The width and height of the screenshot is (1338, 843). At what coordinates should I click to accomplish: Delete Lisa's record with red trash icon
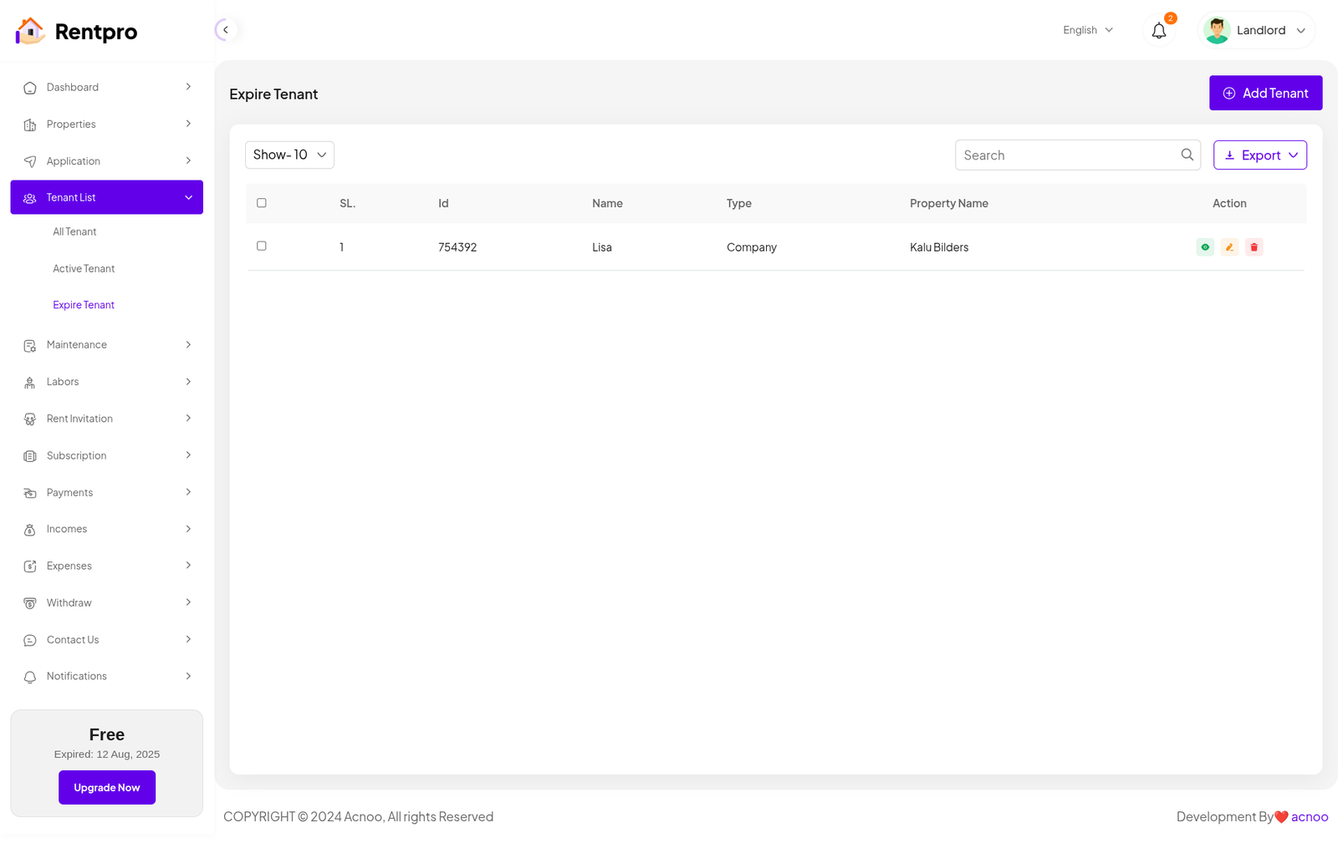click(x=1254, y=247)
